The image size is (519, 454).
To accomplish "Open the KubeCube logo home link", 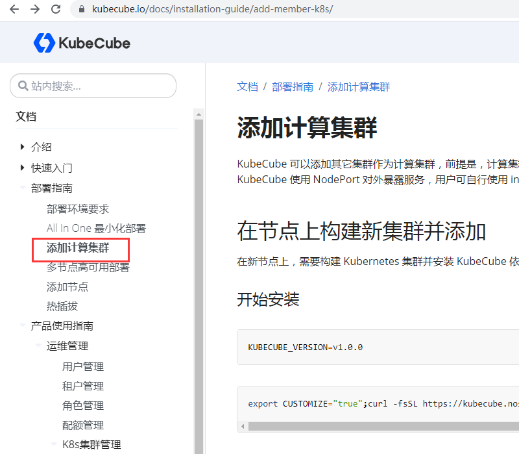I will 82,43.
